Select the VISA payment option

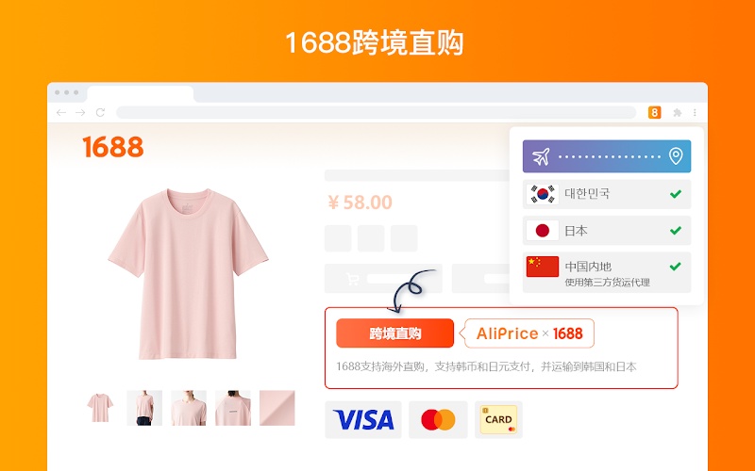point(363,419)
